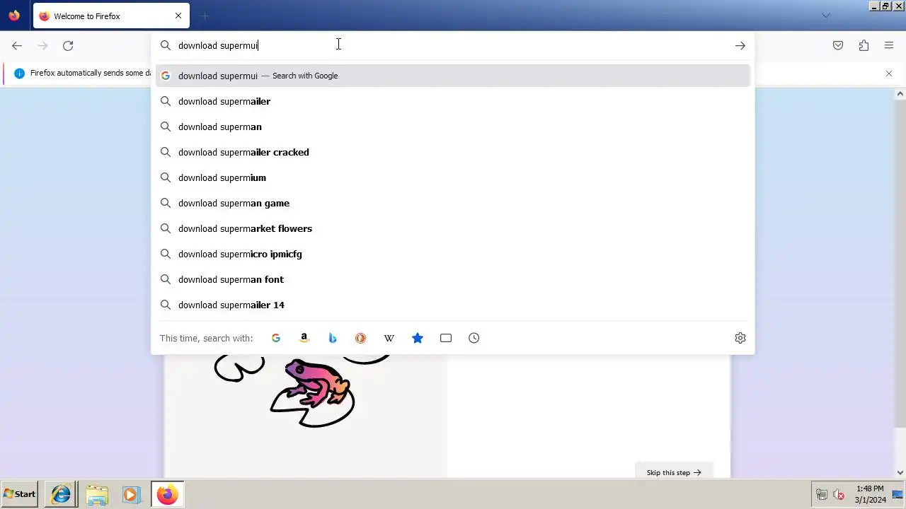Image resolution: width=906 pixels, height=509 pixels.
Task: Search history via clock icon
Action: tap(474, 338)
